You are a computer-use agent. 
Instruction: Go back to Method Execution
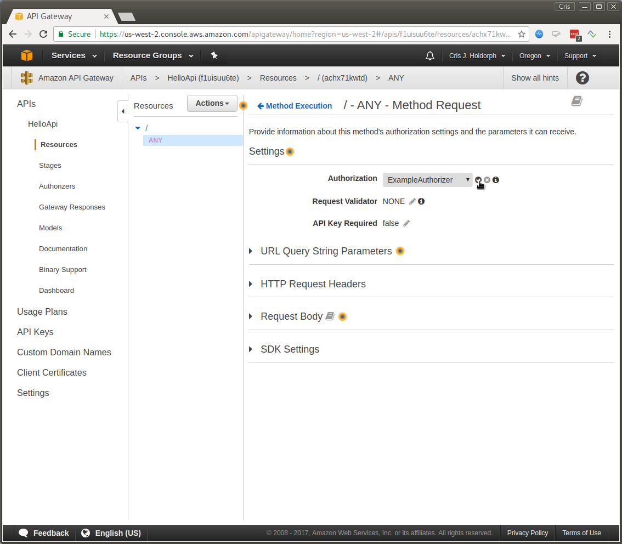coord(295,106)
